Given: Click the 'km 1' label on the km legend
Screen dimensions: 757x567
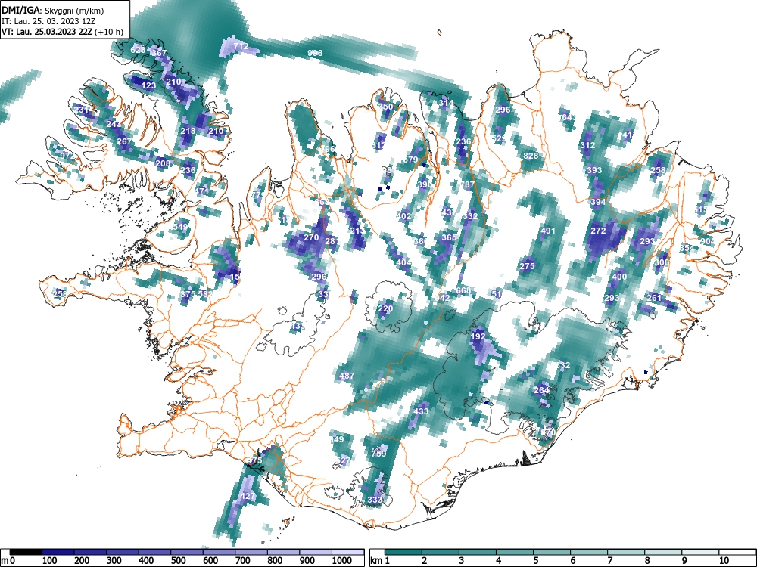Looking at the screenshot, I should [x=380, y=560].
